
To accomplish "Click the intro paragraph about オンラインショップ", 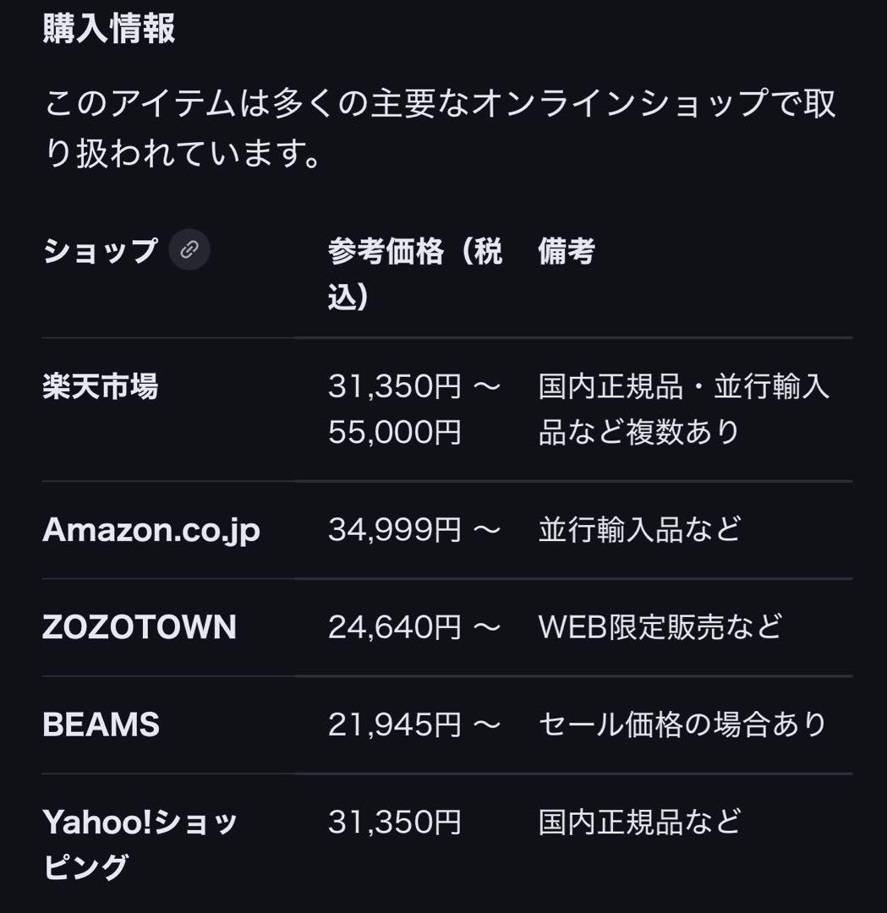I will click(x=440, y=128).
